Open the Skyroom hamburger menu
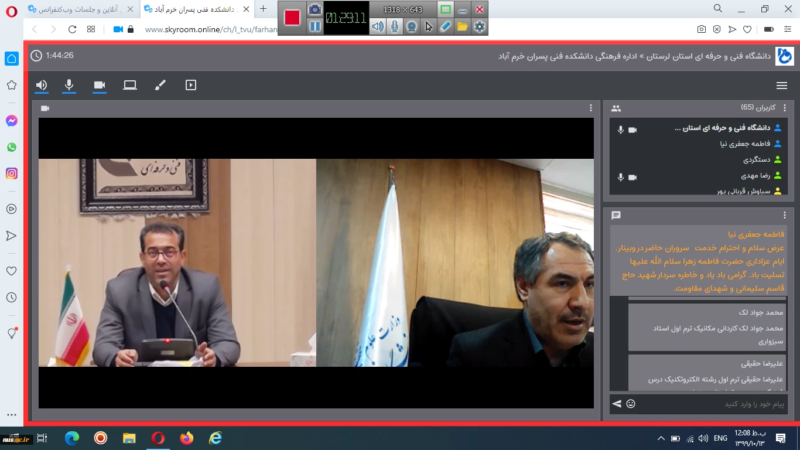This screenshot has width=800, height=450. tap(781, 86)
